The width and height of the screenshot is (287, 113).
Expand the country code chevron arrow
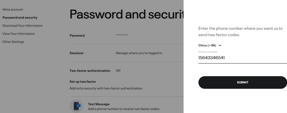tap(220, 45)
